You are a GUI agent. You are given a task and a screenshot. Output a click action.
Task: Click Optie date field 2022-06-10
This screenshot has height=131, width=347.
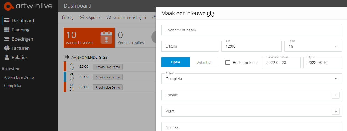(x=322, y=63)
